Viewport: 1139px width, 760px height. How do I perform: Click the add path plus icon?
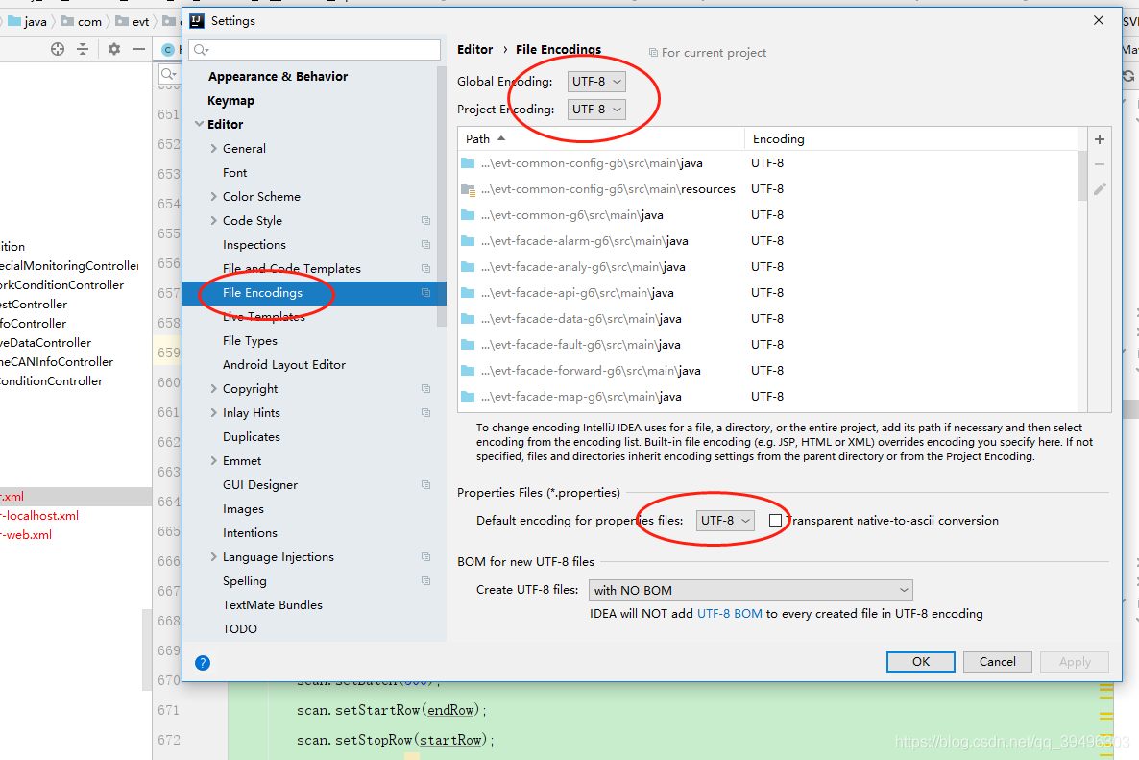1099,139
